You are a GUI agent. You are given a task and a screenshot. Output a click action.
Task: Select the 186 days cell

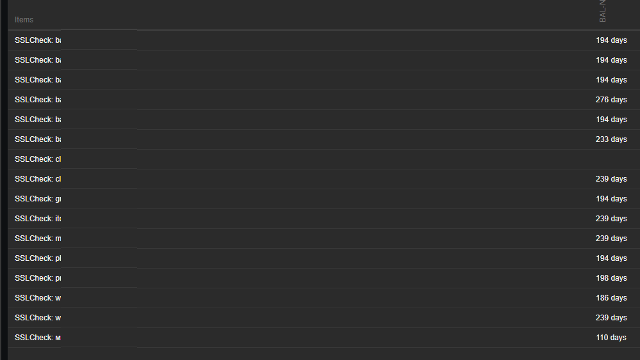point(611,298)
